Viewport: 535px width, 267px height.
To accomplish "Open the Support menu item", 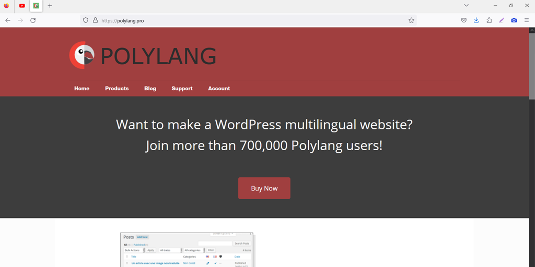I will point(182,89).
